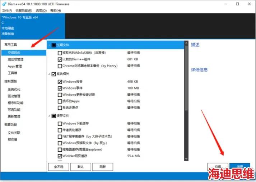Image resolution: width=256 pixels, height=182 pixels.
Task: Click the 55.4 MB size value
Action: [x=134, y=156]
